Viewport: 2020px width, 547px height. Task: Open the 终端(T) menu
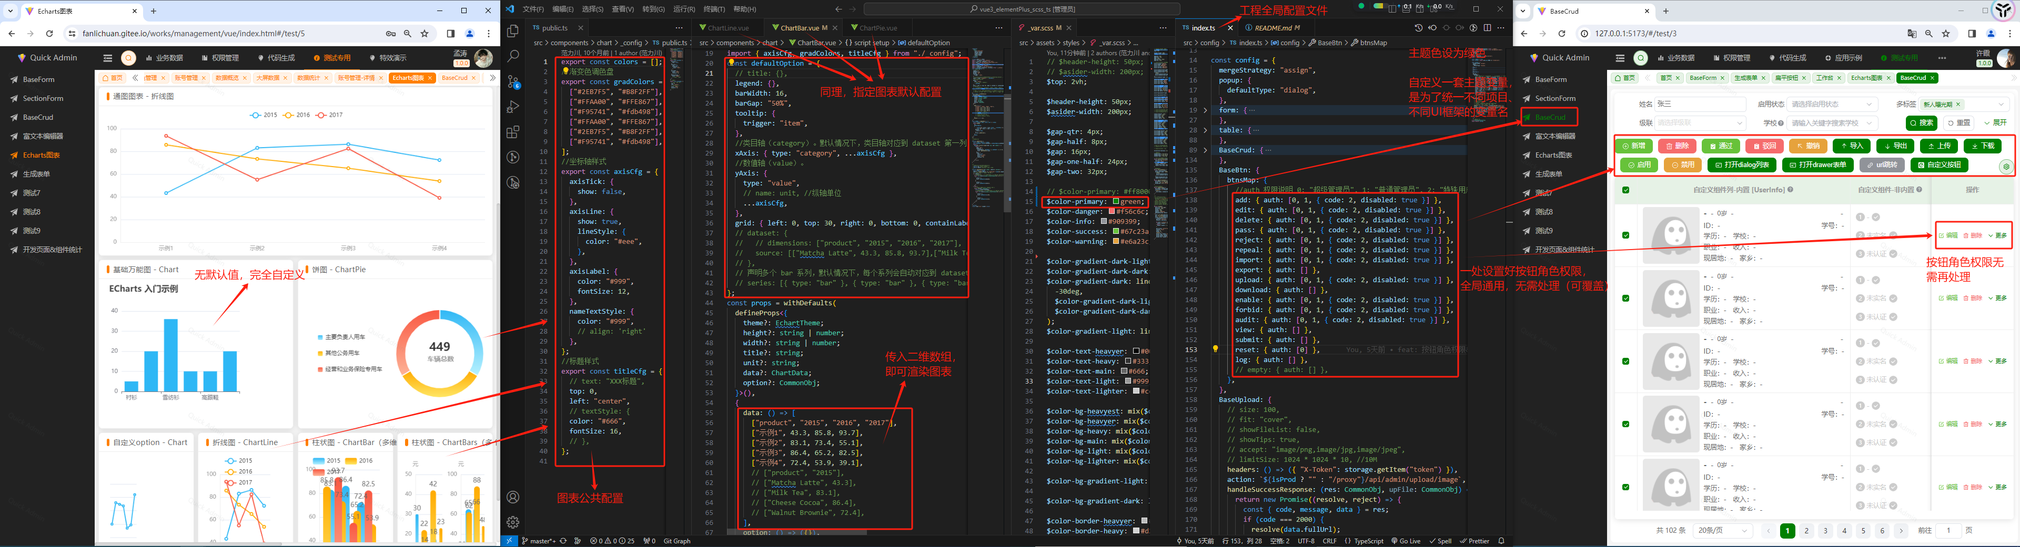pos(714,9)
